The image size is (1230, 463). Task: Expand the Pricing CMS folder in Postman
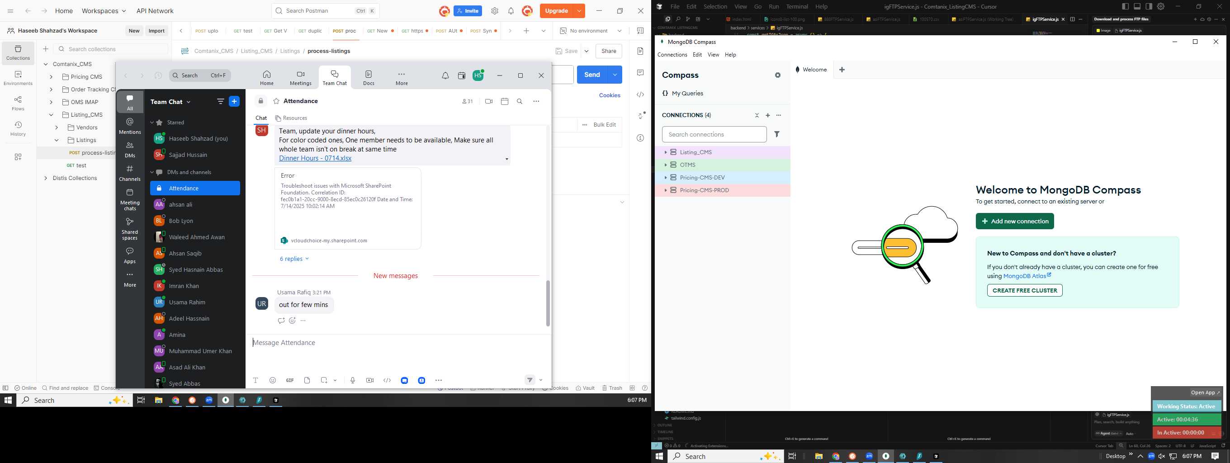point(51,77)
